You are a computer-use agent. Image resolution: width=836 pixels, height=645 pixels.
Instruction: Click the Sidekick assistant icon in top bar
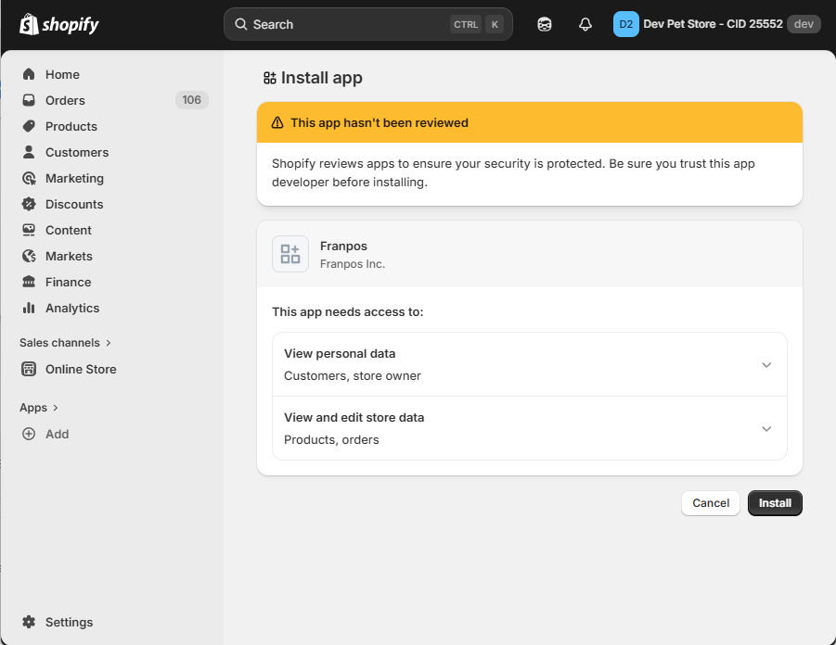point(545,25)
